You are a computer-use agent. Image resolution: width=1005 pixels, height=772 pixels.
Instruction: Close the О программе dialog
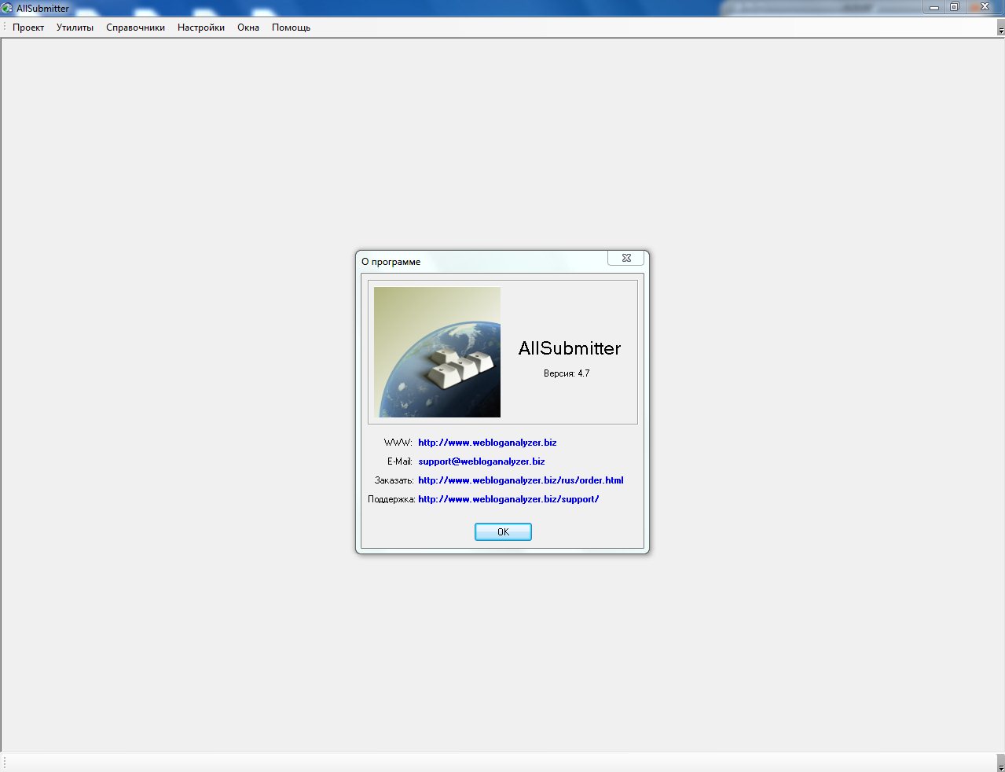click(626, 258)
